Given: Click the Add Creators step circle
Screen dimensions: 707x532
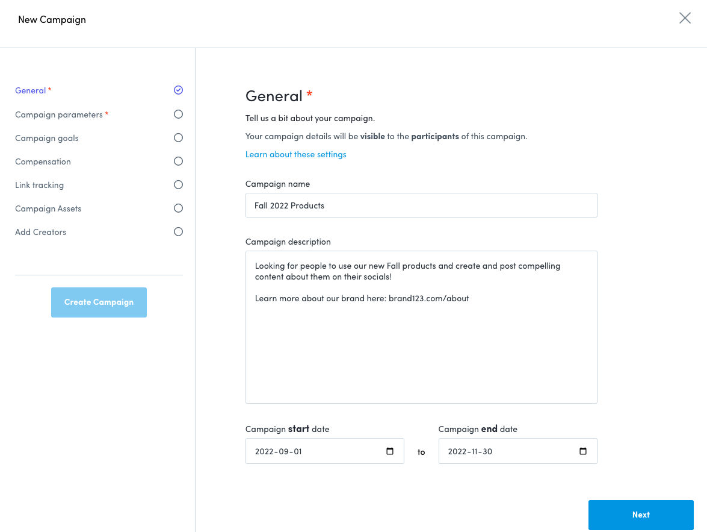Looking at the screenshot, I should pos(178,231).
